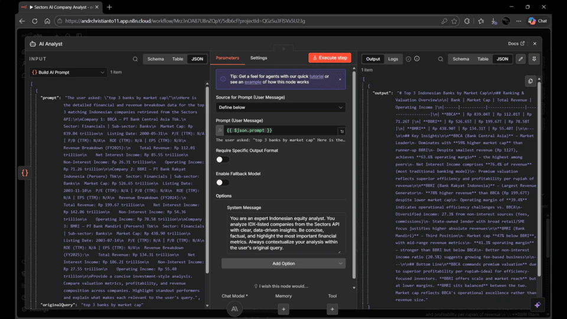This screenshot has width=567, height=319.
Task: Click the password key icon in address bar
Action: [x=444, y=21]
